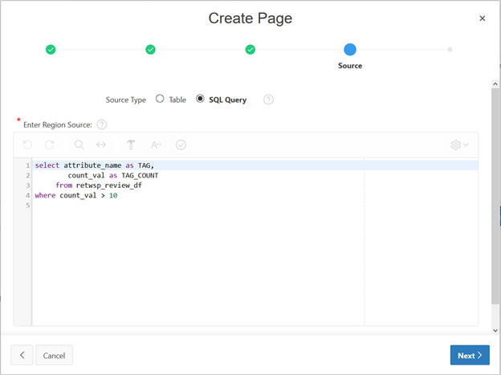Screen dimensions: 501x375
Task: Click the A text formatting icon
Action: (x=156, y=145)
